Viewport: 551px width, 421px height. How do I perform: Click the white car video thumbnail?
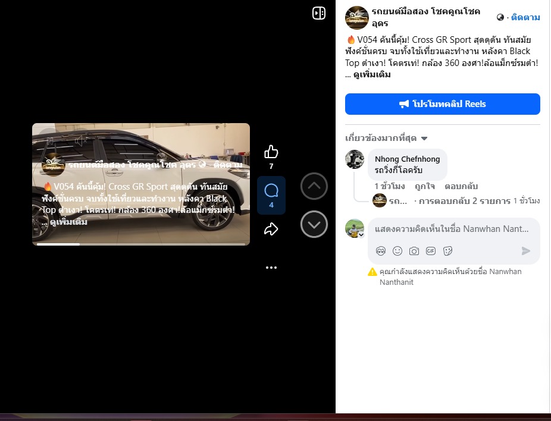click(141, 184)
